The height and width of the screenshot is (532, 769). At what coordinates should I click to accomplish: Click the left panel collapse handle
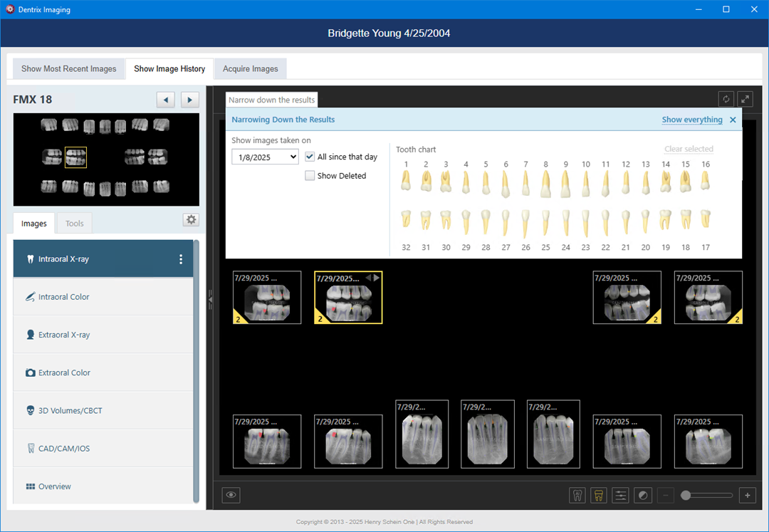(x=210, y=298)
